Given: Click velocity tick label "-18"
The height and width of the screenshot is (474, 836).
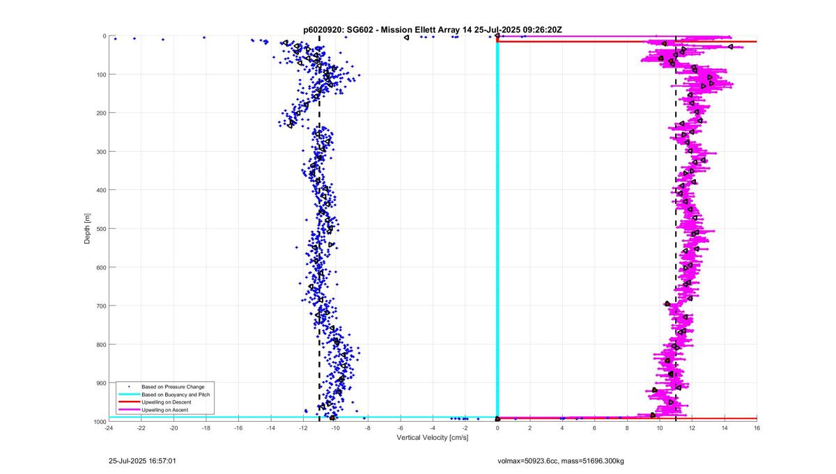Looking at the screenshot, I should pyautogui.click(x=206, y=427).
